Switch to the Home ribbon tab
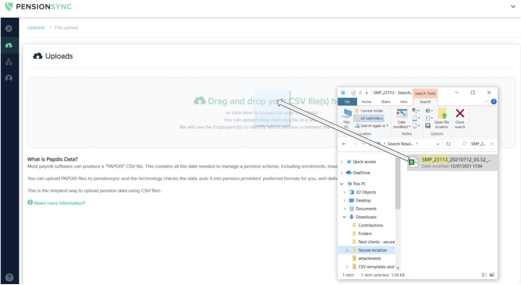The height and width of the screenshot is (285, 521). 366,102
